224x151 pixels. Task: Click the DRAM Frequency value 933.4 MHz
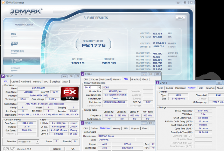203,110
